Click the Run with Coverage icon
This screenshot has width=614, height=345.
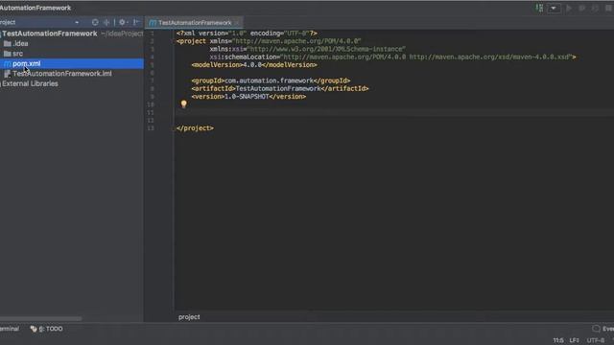point(595,8)
